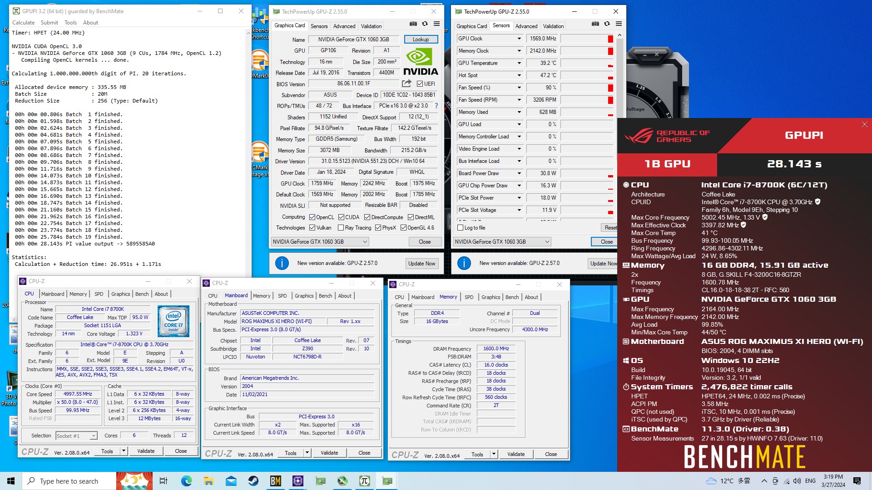Open the notification center icon
This screenshot has height=490, width=872.
point(857,481)
